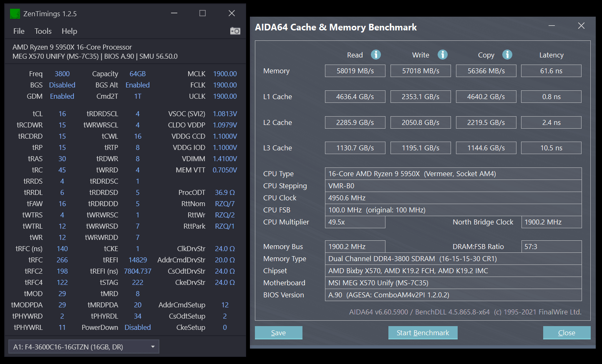Image resolution: width=602 pixels, height=364 pixels.
Task: Click the info icon next to Copy
Action: point(507,55)
